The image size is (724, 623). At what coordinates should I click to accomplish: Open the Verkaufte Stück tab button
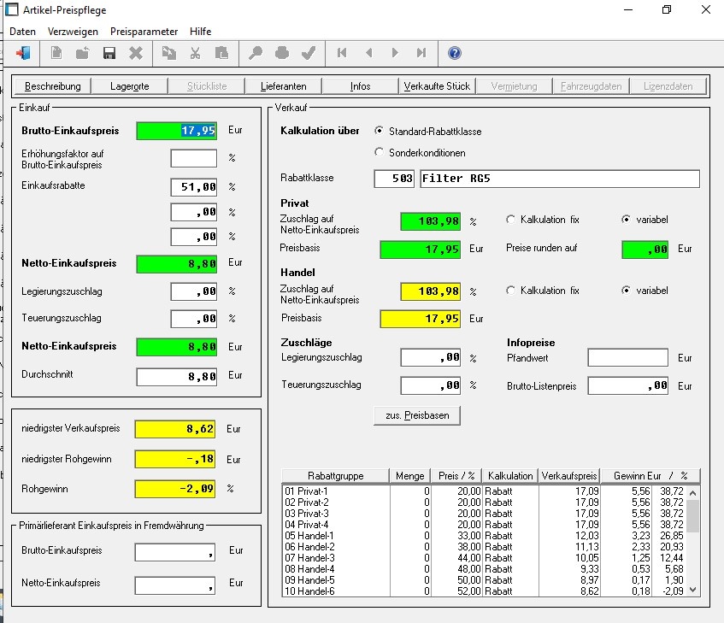coord(437,86)
